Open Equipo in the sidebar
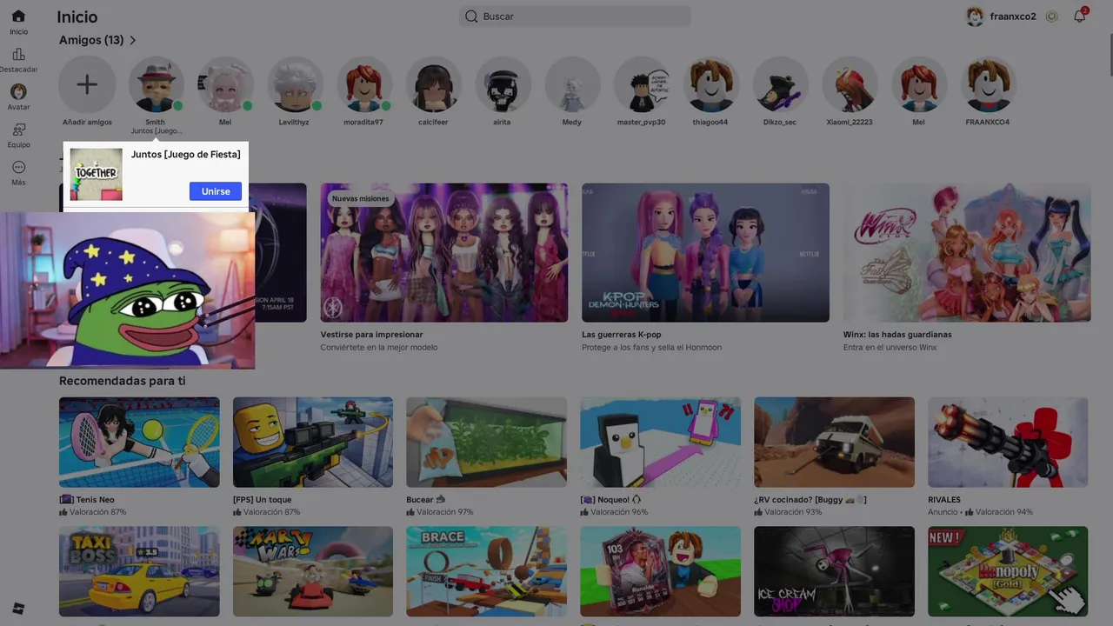This screenshot has height=626, width=1113. tap(18, 135)
